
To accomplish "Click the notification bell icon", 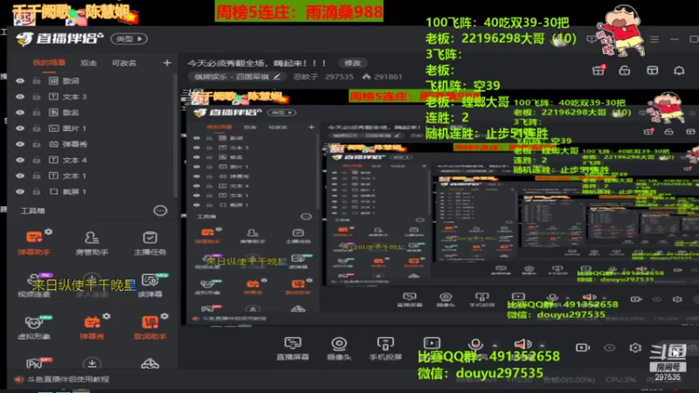I will [x=679, y=71].
